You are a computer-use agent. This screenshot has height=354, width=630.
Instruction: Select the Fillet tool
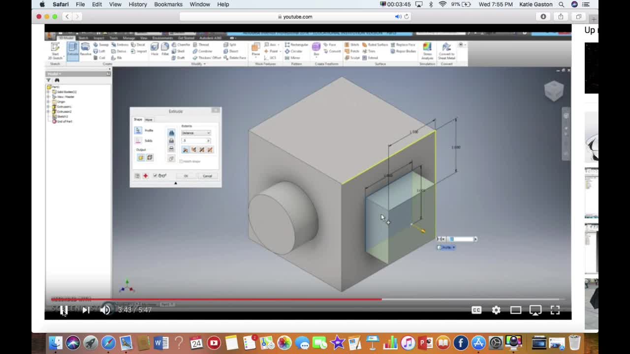tap(165, 49)
